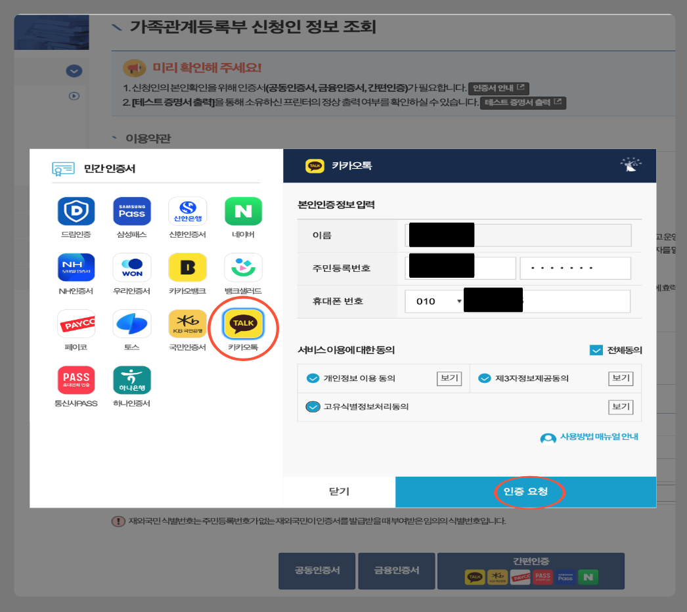Click the 본인인증 정보 입력 heading
Image resolution: width=687 pixels, height=612 pixels.
336,205
